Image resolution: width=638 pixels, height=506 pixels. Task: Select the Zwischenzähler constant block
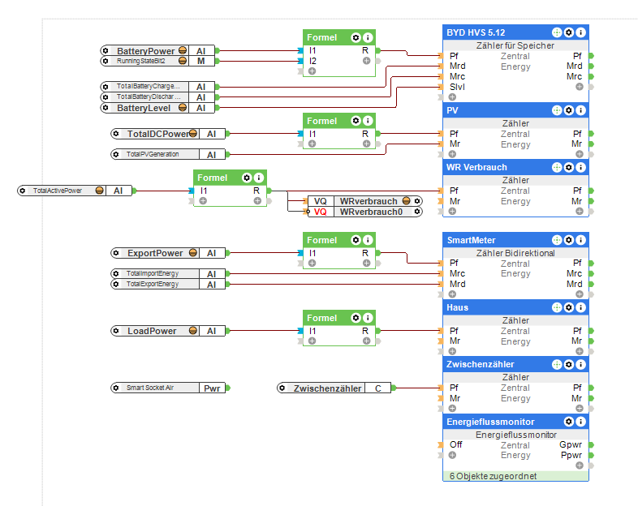coord(334,388)
